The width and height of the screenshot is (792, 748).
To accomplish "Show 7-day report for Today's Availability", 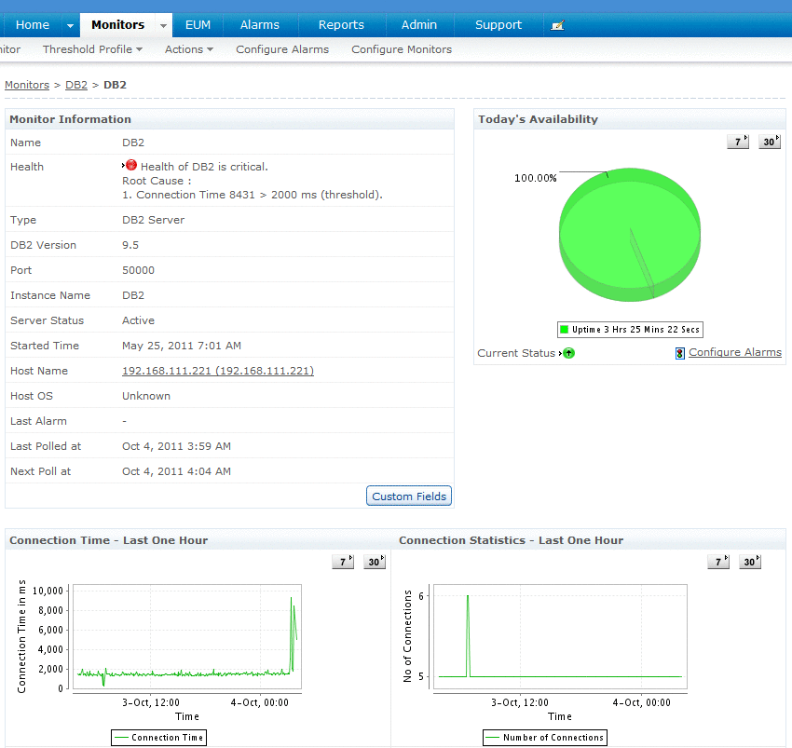I will 738,142.
